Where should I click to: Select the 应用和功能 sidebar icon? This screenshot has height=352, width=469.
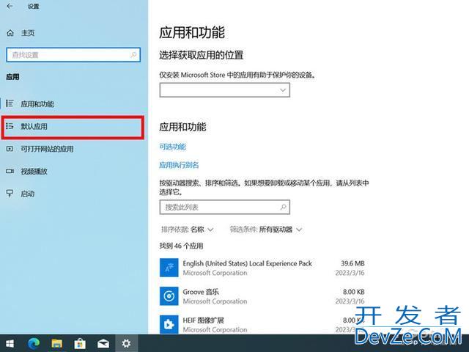10,103
